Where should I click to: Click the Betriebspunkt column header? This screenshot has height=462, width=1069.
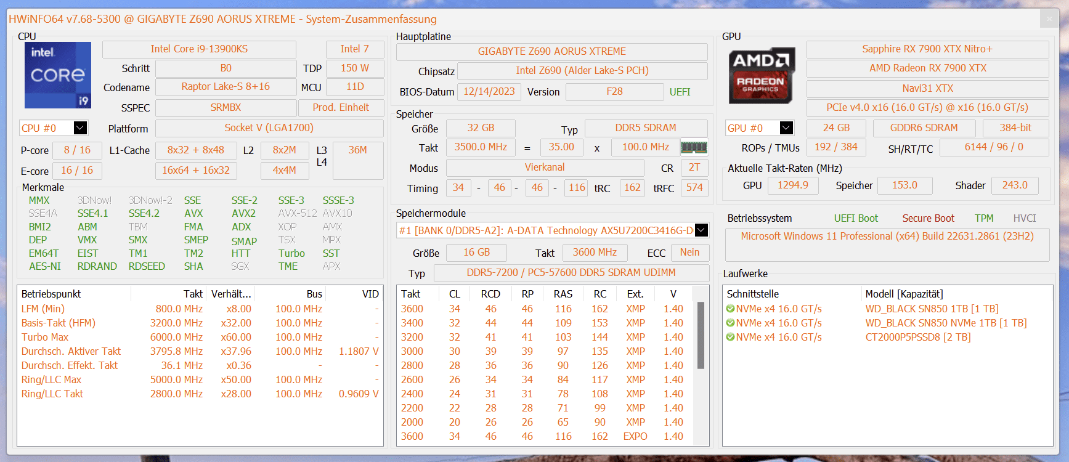coord(74,294)
